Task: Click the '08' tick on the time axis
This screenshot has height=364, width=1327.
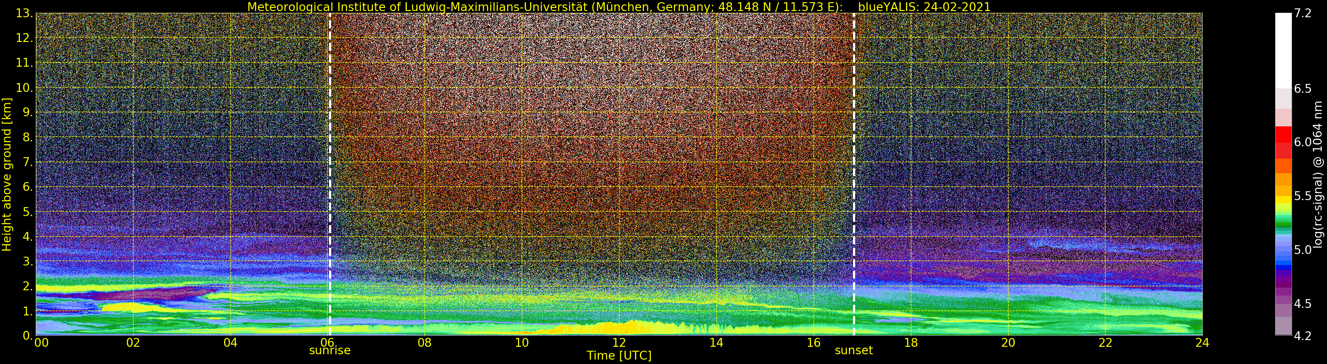Action: 424,343
